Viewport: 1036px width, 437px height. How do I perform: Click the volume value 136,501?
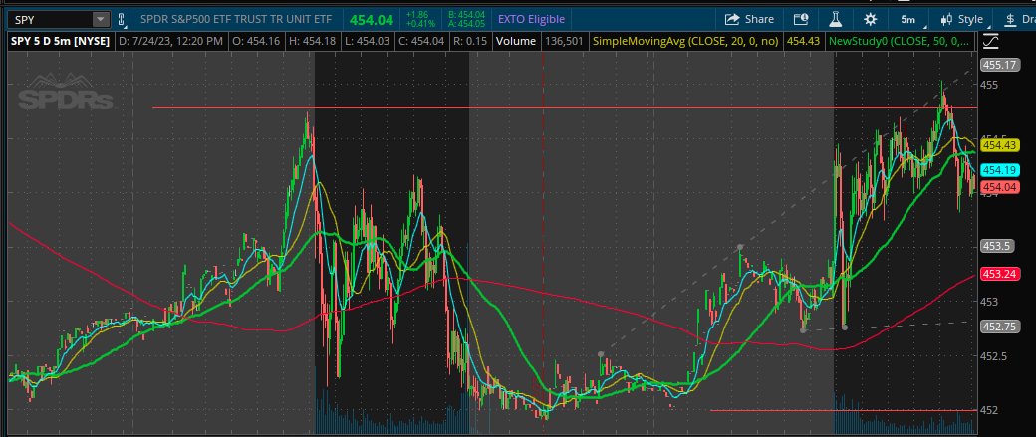pyautogui.click(x=564, y=41)
